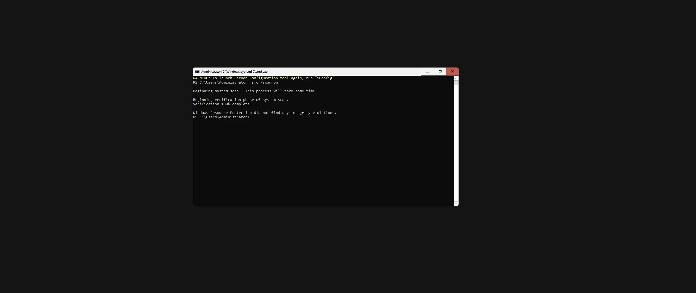Click the 'Beginning system scan' output line
The image size is (696, 293).
coord(255,91)
